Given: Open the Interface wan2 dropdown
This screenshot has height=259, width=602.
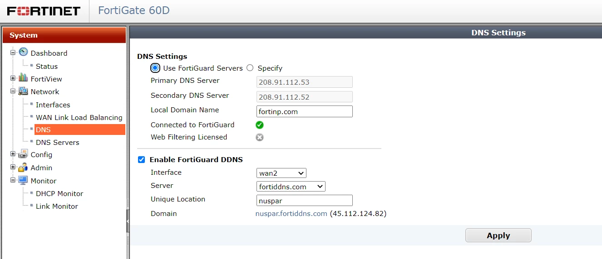Looking at the screenshot, I should point(281,173).
